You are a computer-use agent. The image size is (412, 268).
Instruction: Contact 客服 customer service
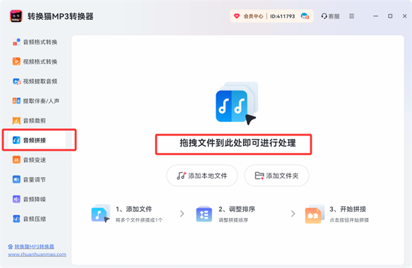(x=330, y=16)
